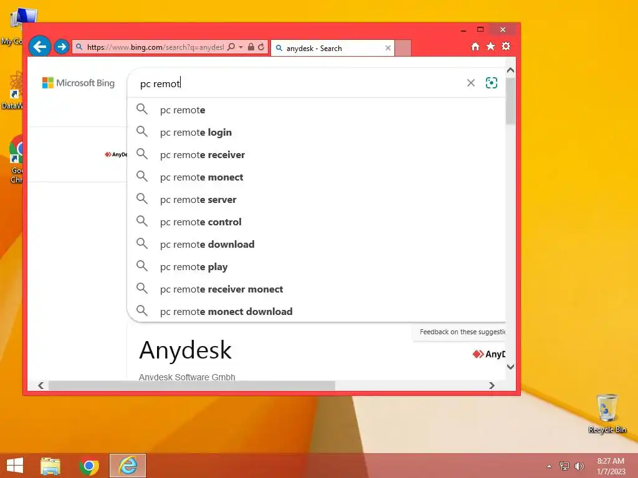Click the AnyDesk logo right of the Anydesk heading
The height and width of the screenshot is (478, 638).
point(488,354)
